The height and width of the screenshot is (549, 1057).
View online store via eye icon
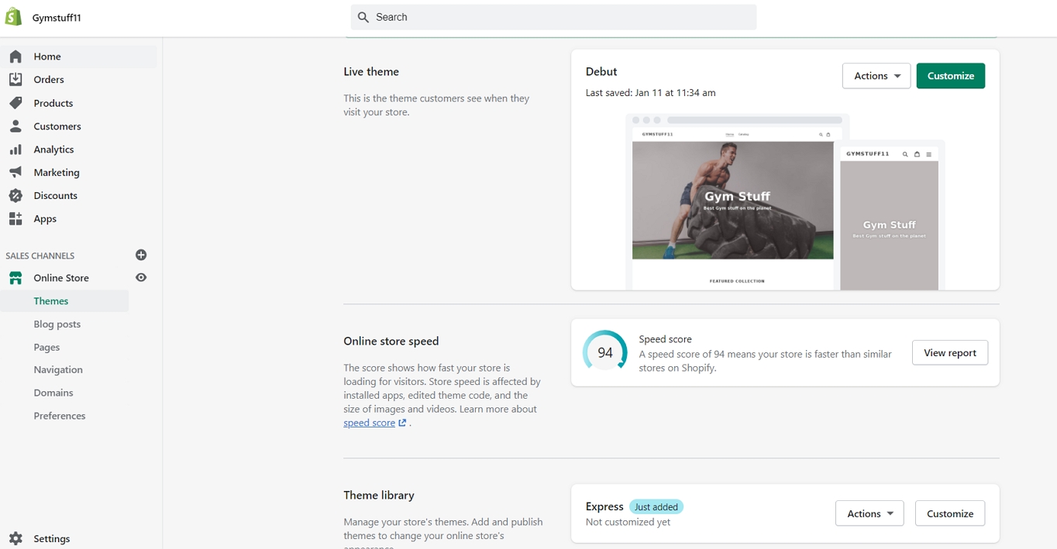click(x=141, y=277)
